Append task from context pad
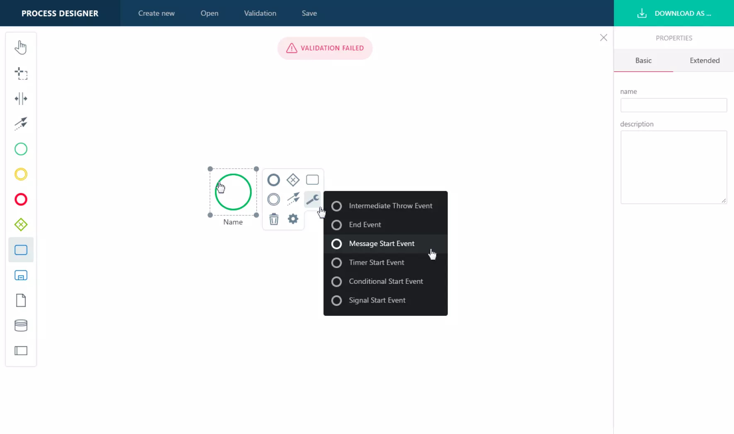The width and height of the screenshot is (734, 434). [x=312, y=180]
